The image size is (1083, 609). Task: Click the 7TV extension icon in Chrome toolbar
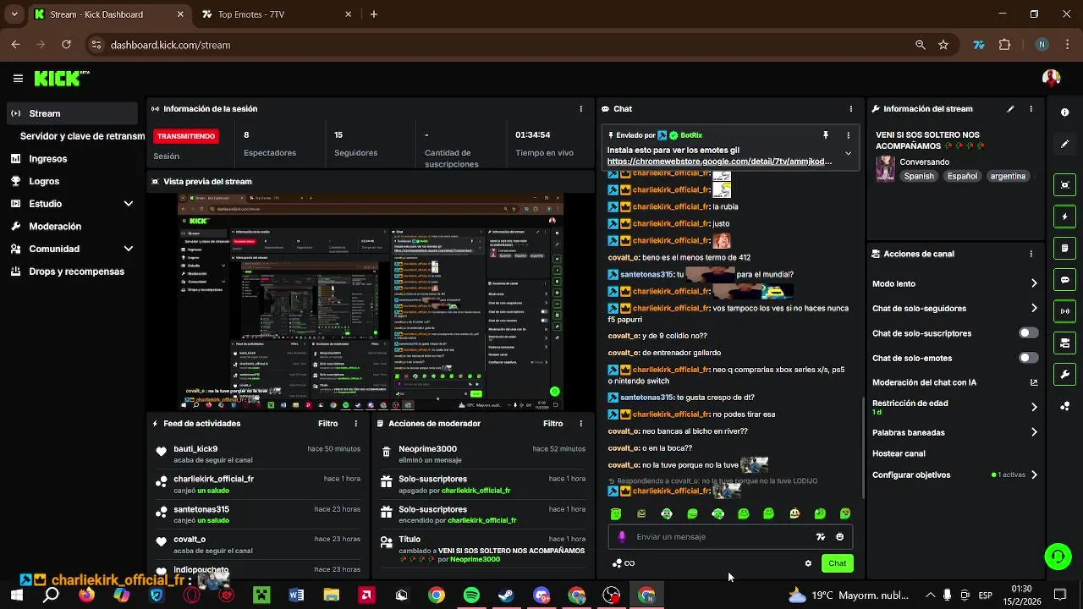(979, 45)
